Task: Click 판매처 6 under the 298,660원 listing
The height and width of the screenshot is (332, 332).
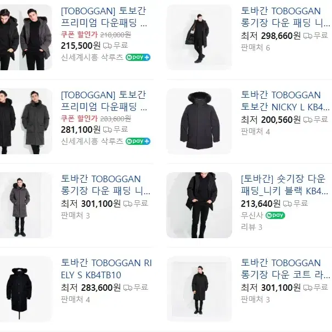Action: 255,48
